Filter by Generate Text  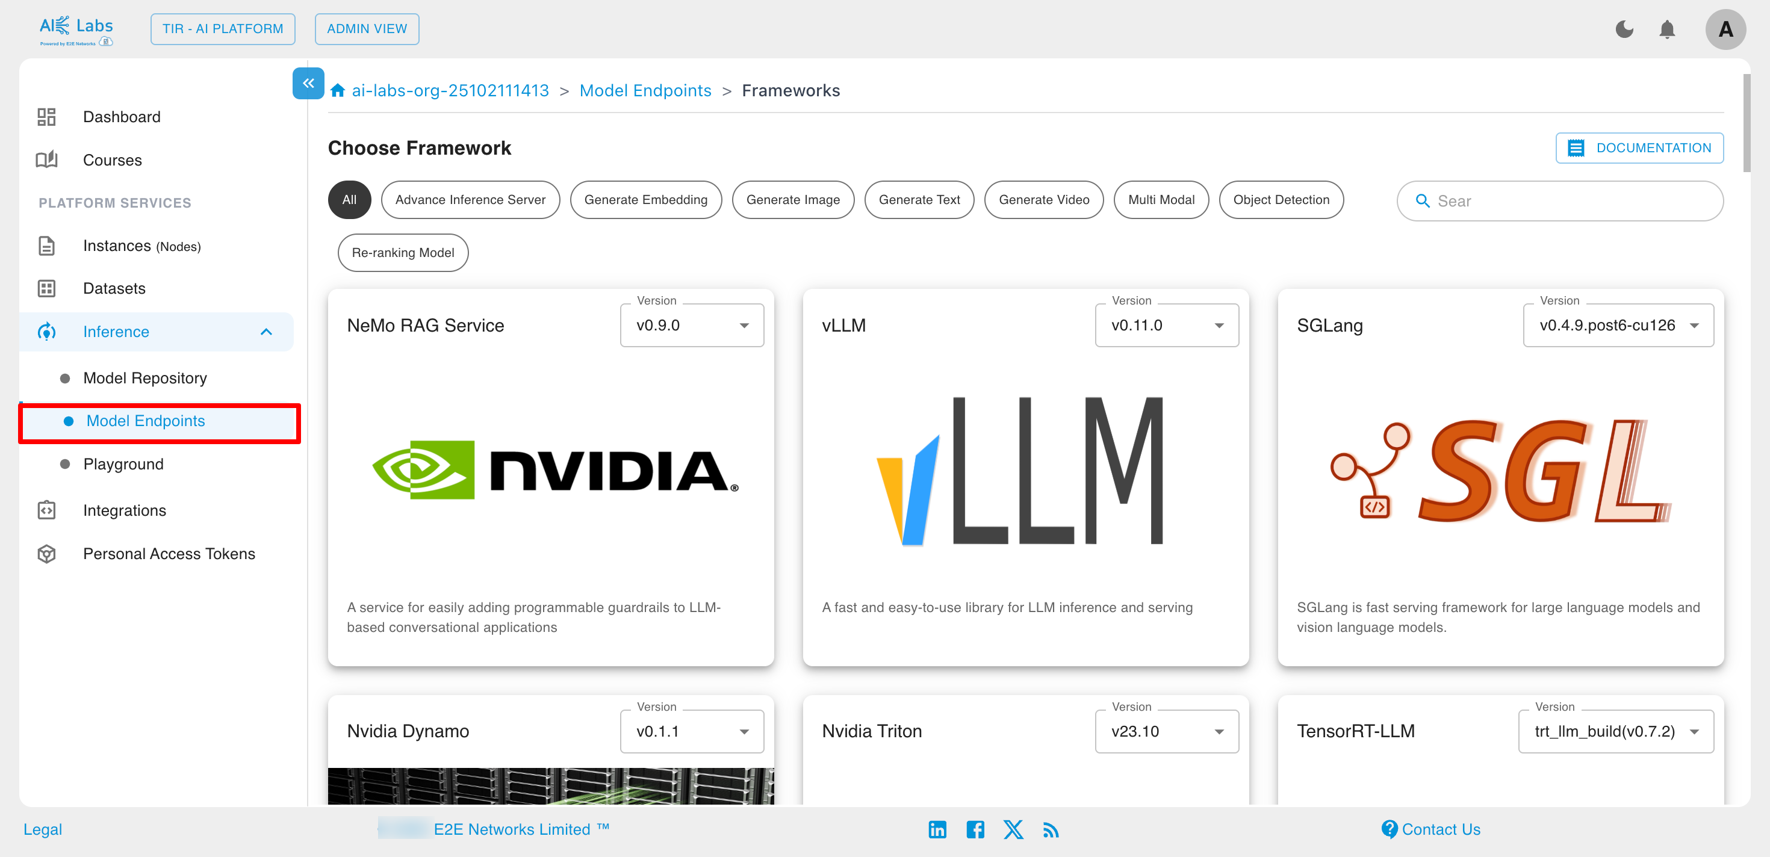click(919, 200)
